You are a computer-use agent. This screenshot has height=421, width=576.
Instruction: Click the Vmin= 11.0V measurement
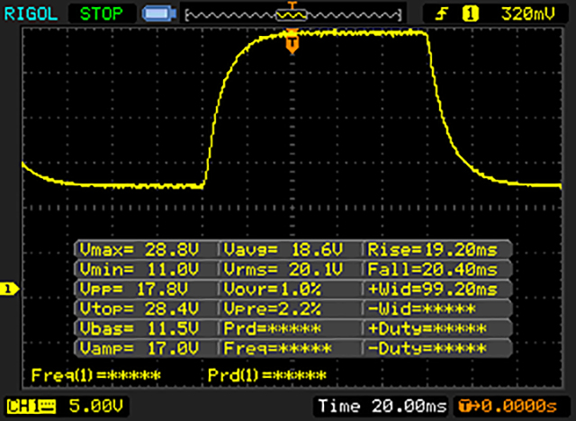coord(139,269)
